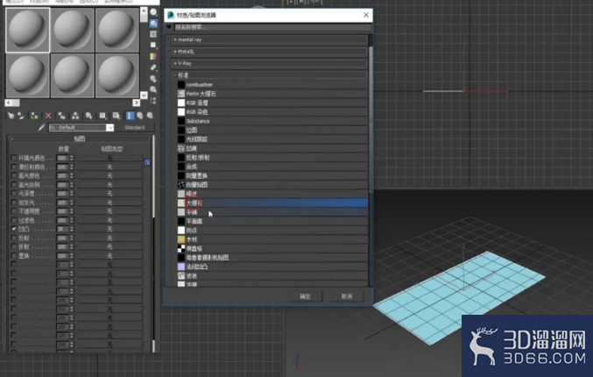Enable the 漫反射颜色 map checkbox
The height and width of the screenshot is (377, 593).
point(14,167)
